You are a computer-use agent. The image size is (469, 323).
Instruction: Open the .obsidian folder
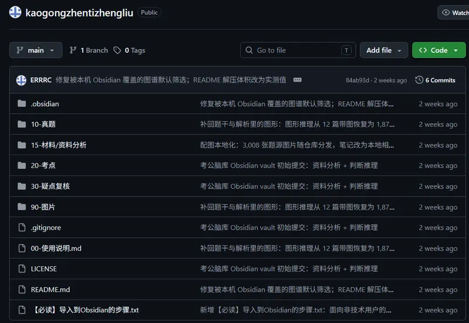[x=45, y=104]
